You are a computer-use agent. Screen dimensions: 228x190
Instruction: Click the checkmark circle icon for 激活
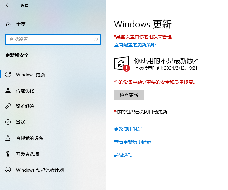click(x=8, y=122)
